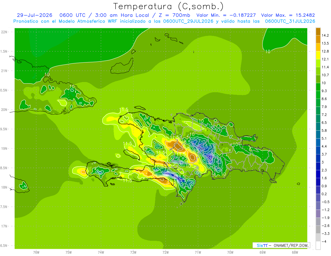
Task: Select the 'Z = 700mb' level label
Action: [x=173, y=15]
